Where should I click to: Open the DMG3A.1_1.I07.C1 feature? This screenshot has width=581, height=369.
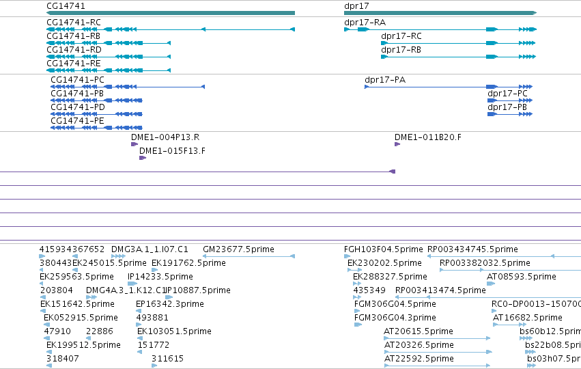click(x=118, y=256)
